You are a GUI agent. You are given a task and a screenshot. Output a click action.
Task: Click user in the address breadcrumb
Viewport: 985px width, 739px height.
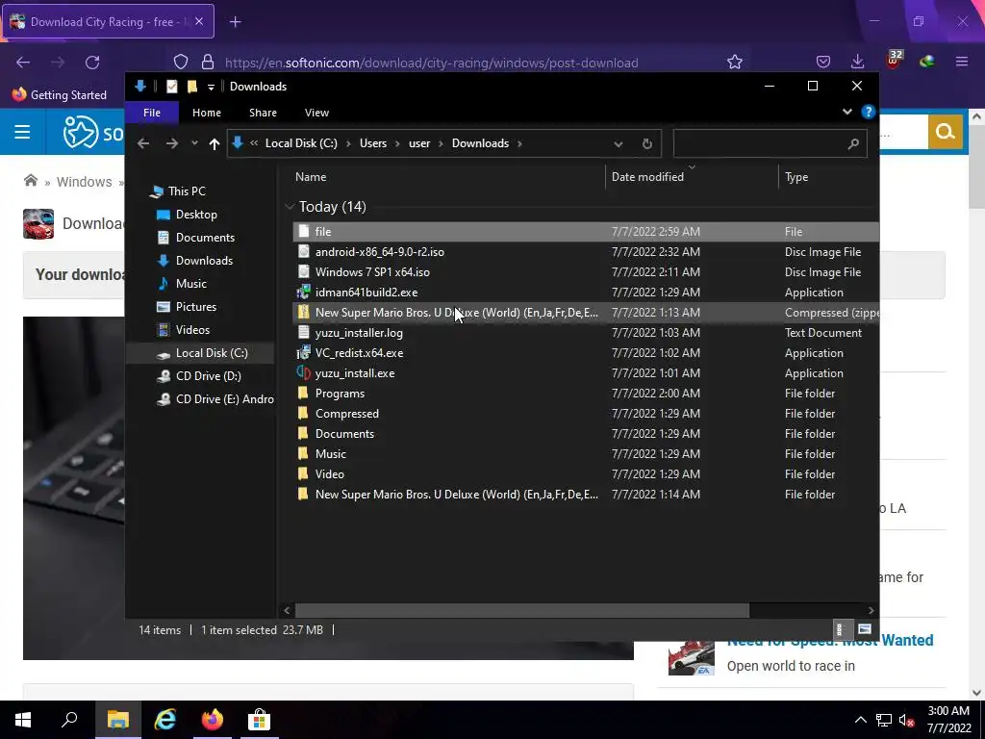click(419, 143)
